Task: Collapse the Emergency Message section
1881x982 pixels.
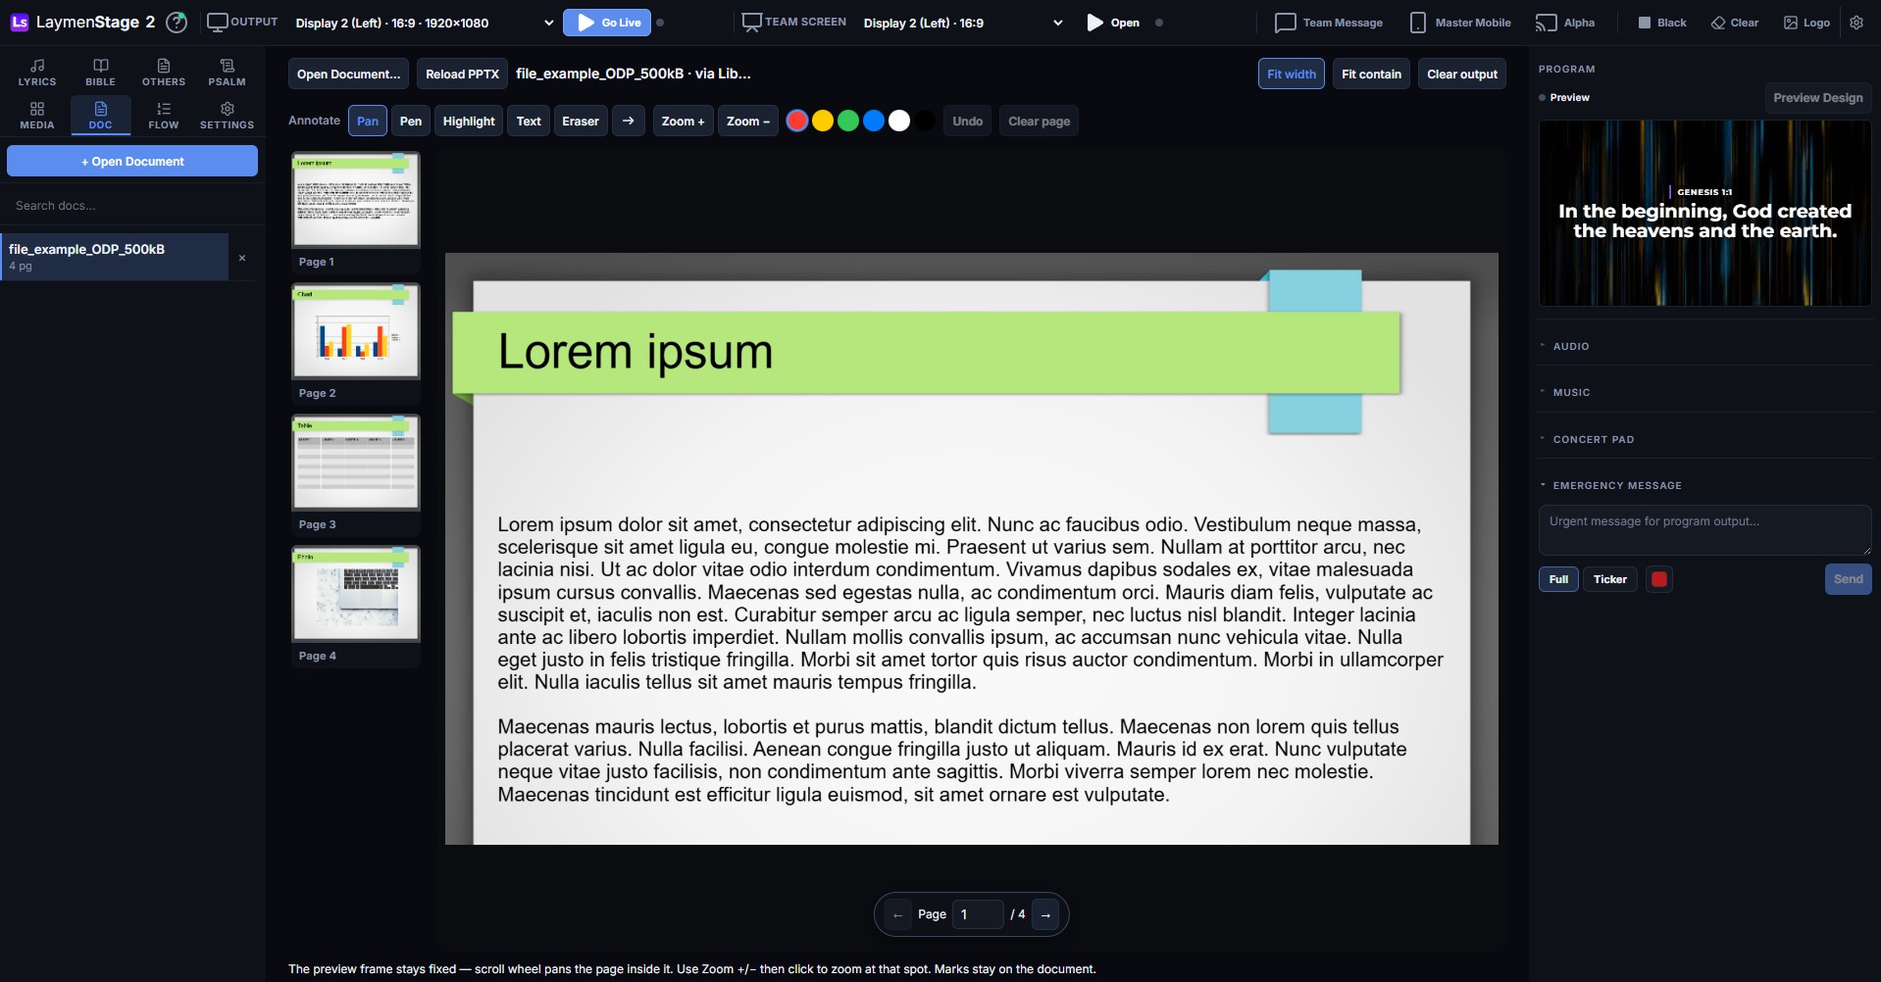Action: [1704, 485]
